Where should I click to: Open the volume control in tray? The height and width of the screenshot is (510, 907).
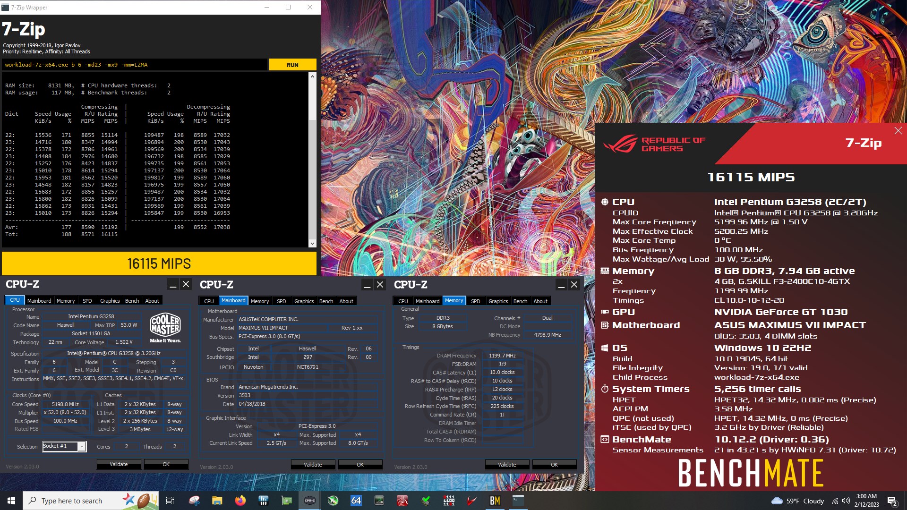pyautogui.click(x=846, y=501)
